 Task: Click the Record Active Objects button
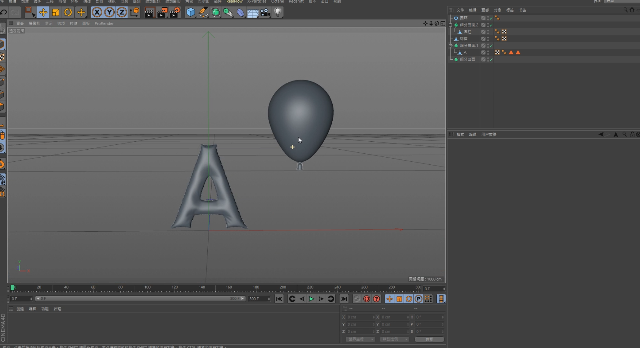[x=357, y=299]
